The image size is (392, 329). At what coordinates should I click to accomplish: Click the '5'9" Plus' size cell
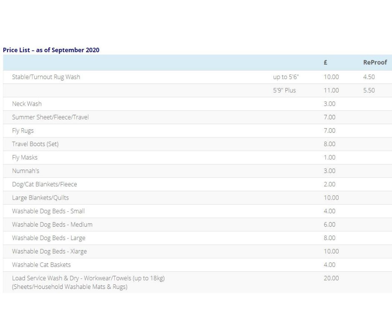pos(284,90)
